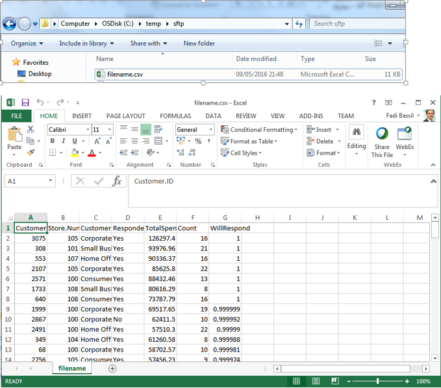The width and height of the screenshot is (441, 388).
Task: Open the Editing binoculars menu
Action: coord(357,140)
